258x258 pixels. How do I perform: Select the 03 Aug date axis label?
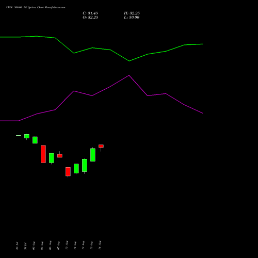coord(34,246)
